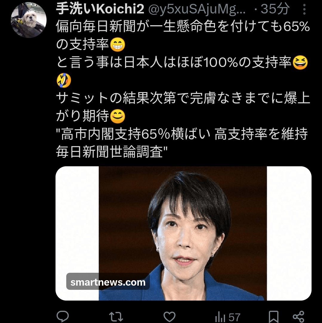Open the news preview card photo
Screen dimensions: 322x323
point(183,233)
